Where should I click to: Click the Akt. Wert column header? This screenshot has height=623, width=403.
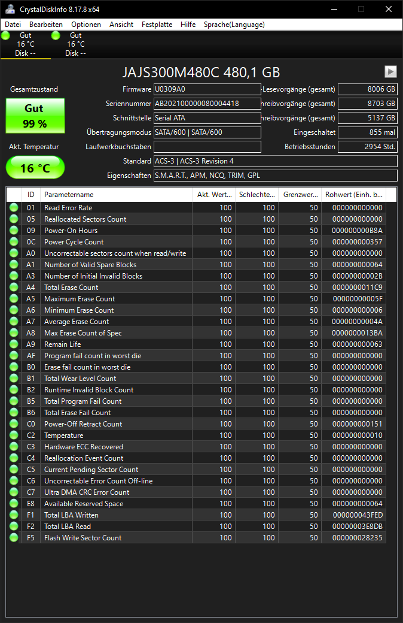coord(214,195)
